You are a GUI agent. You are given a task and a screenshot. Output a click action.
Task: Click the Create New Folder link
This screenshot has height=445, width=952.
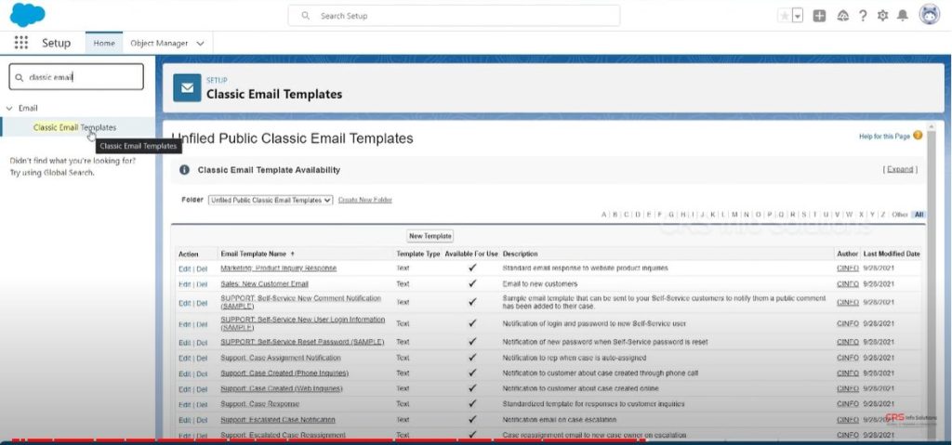[364, 200]
